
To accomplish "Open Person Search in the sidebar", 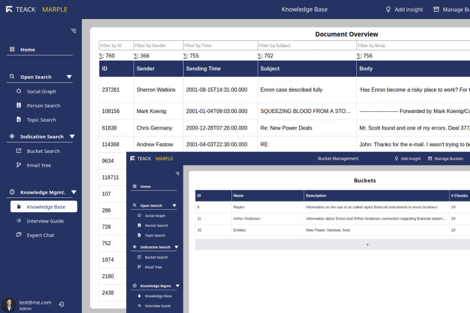I will point(43,105).
